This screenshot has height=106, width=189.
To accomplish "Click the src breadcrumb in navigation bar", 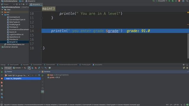I will coord(21,1).
